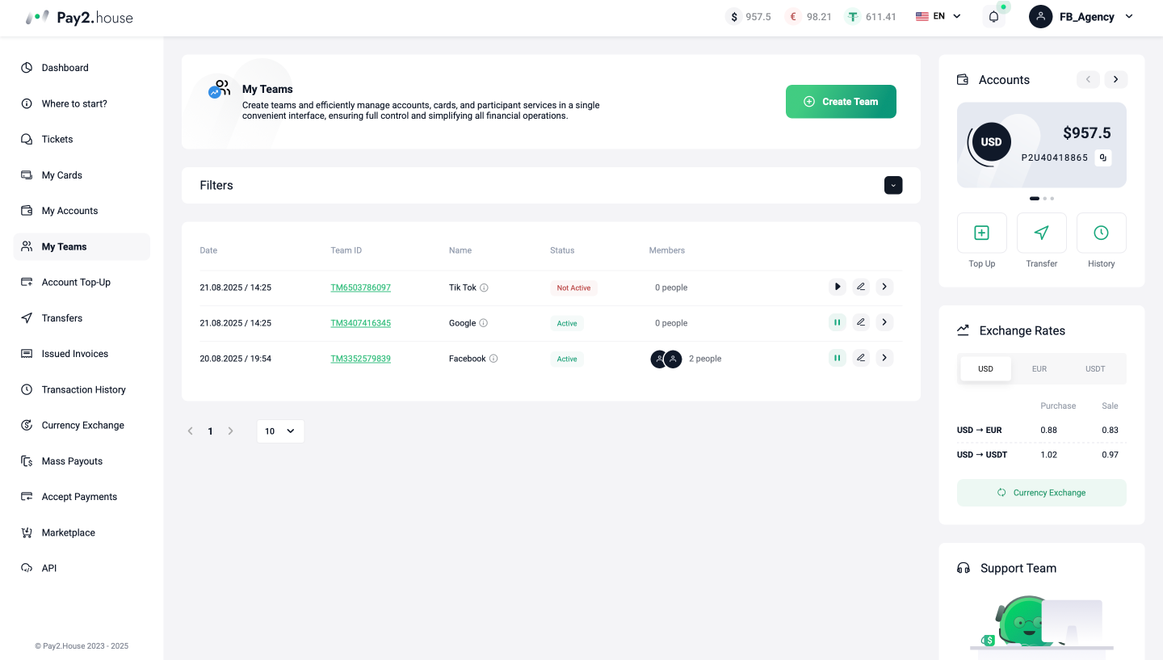Select the EUR exchange rates tab
Viewport: 1163px width, 660px height.
(x=1039, y=369)
